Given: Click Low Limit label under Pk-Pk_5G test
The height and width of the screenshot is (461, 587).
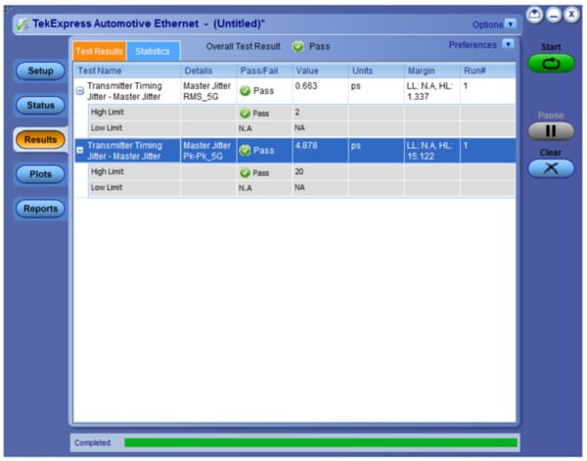Looking at the screenshot, I should pos(107,188).
